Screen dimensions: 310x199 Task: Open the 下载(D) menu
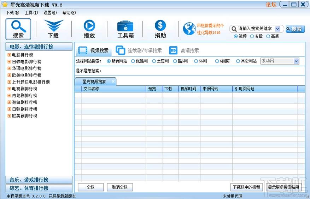[x=13, y=13]
